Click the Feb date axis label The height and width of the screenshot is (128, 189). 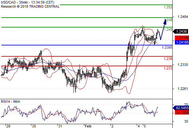[x=88, y=126]
